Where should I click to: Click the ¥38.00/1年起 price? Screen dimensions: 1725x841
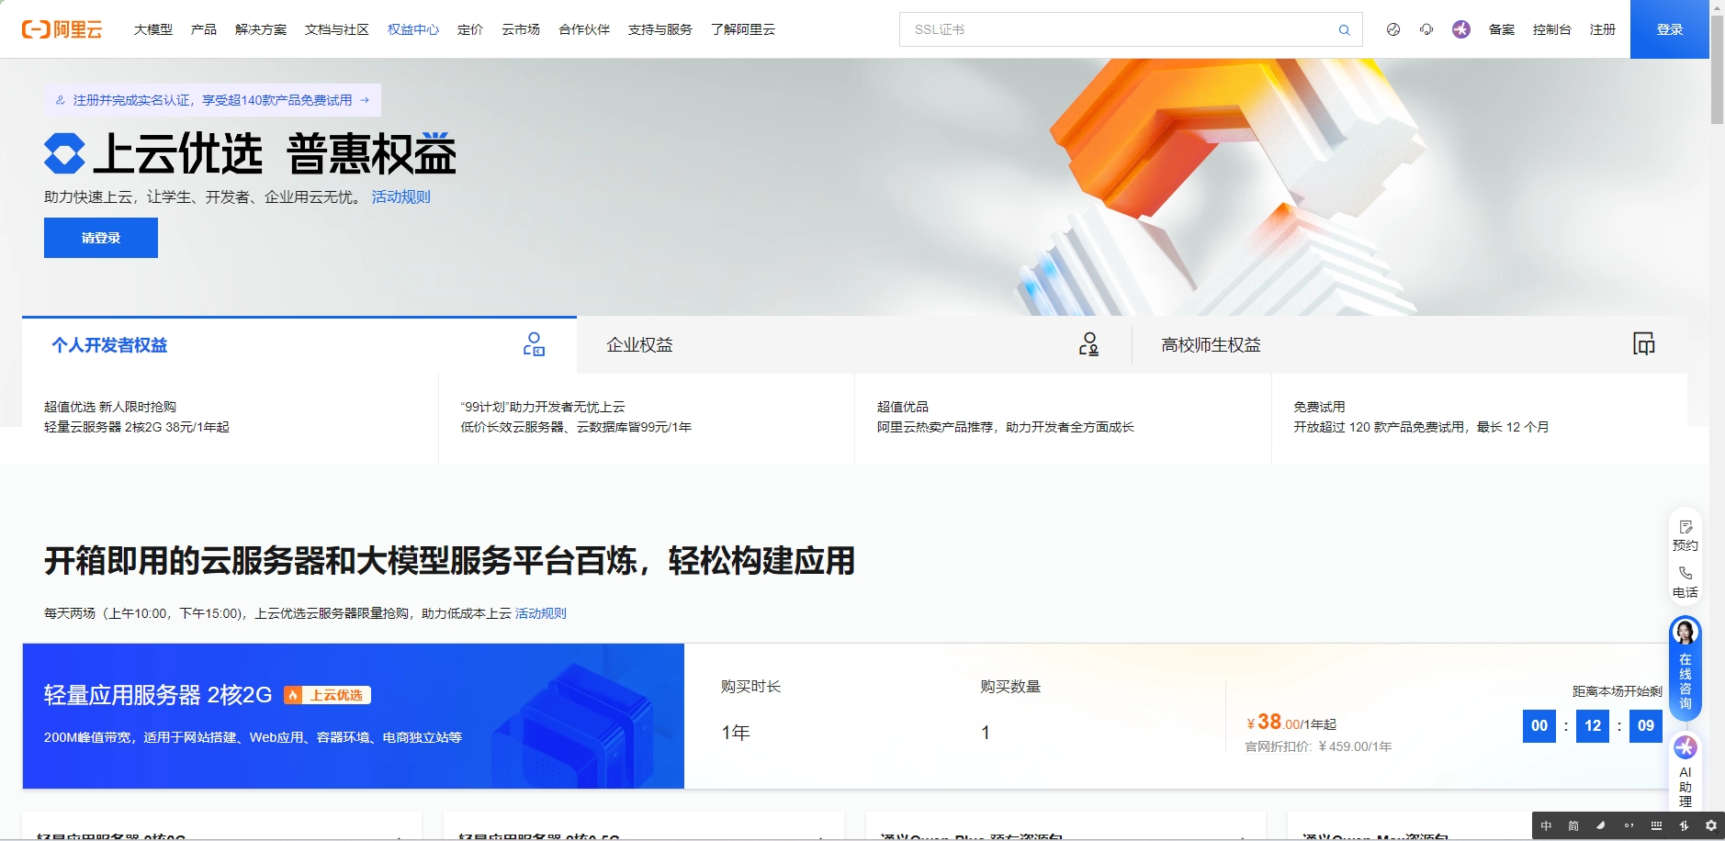[x=1291, y=723]
